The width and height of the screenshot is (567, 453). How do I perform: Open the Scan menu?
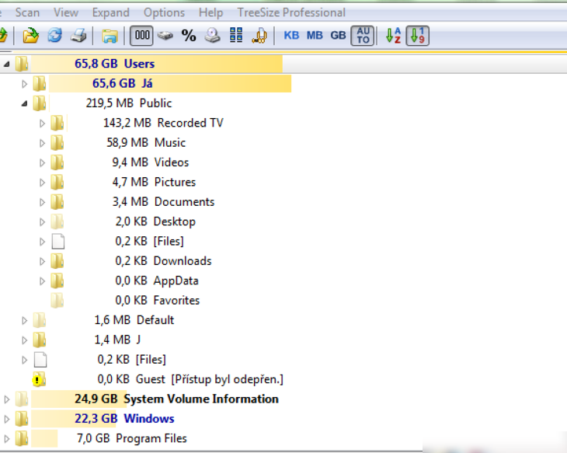[27, 12]
